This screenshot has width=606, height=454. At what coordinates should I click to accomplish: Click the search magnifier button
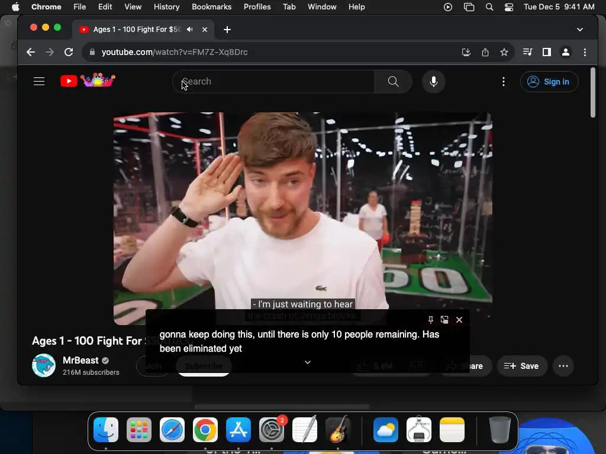[x=393, y=82]
